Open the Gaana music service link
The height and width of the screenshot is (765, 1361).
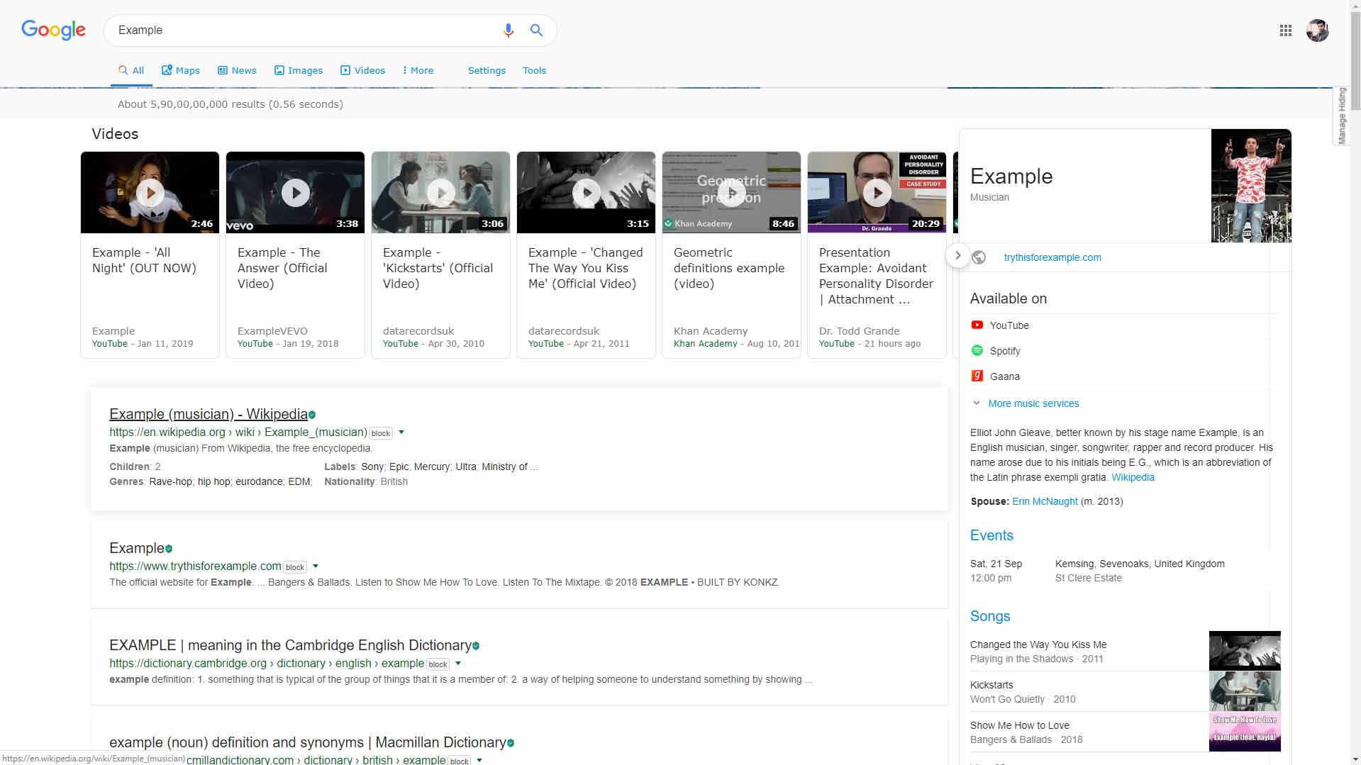pos(1005,376)
